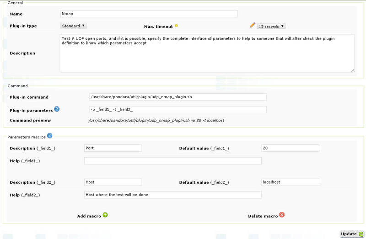Select the Help _field2_ text field
This screenshot has width=366, height=239.
172,195
